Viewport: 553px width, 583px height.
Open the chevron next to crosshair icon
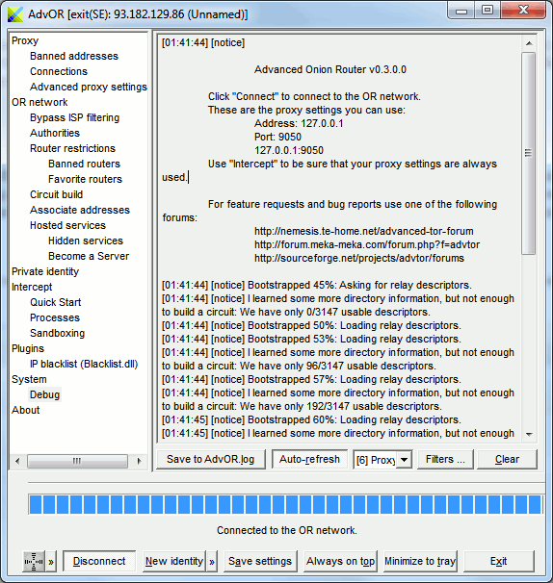[51, 561]
